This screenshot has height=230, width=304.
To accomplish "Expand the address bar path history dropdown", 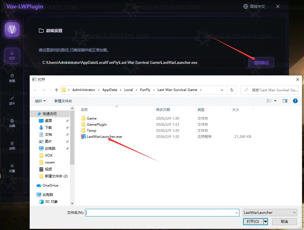I will [x=222, y=90].
